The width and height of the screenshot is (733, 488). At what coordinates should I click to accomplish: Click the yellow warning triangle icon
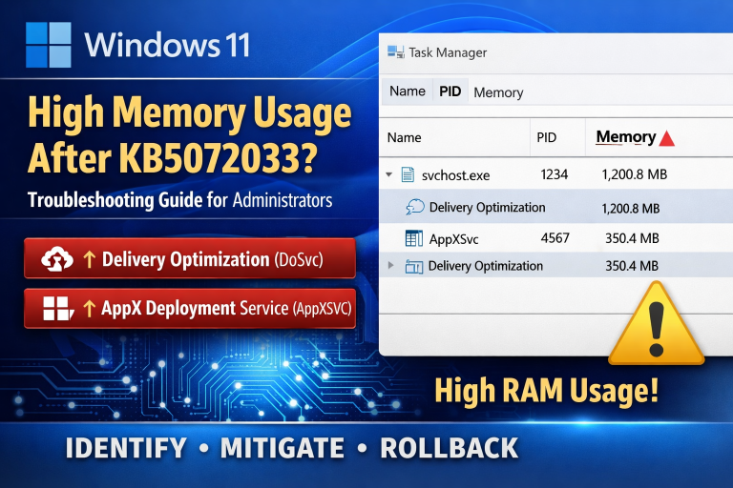(656, 323)
